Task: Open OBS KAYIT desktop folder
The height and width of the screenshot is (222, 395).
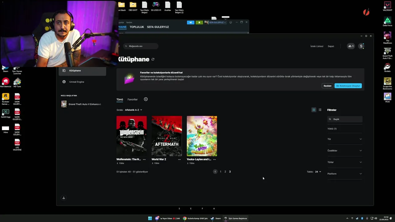Action: [133, 6]
